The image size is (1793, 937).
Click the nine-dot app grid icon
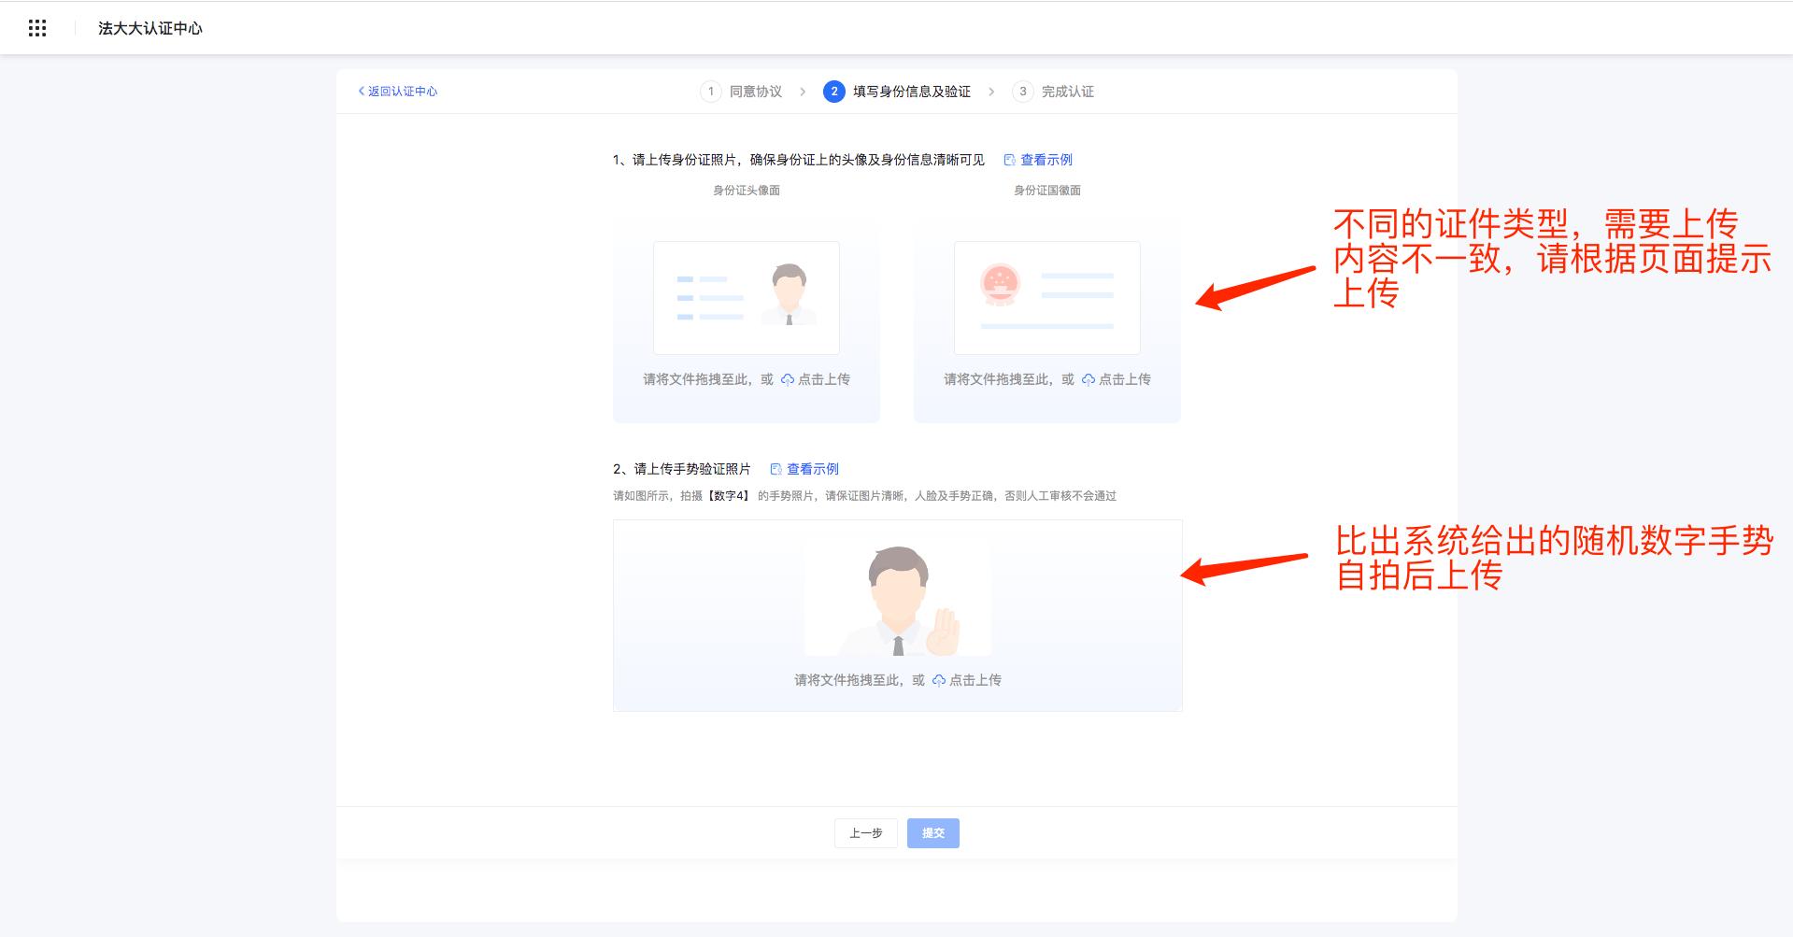pos(38,28)
